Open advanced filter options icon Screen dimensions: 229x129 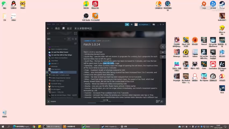pyautogui.click(x=75, y=44)
